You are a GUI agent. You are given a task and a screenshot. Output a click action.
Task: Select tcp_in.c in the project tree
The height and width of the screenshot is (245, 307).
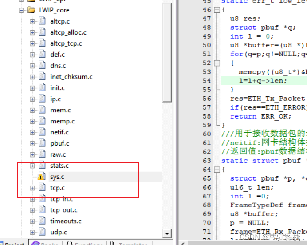point(62,199)
